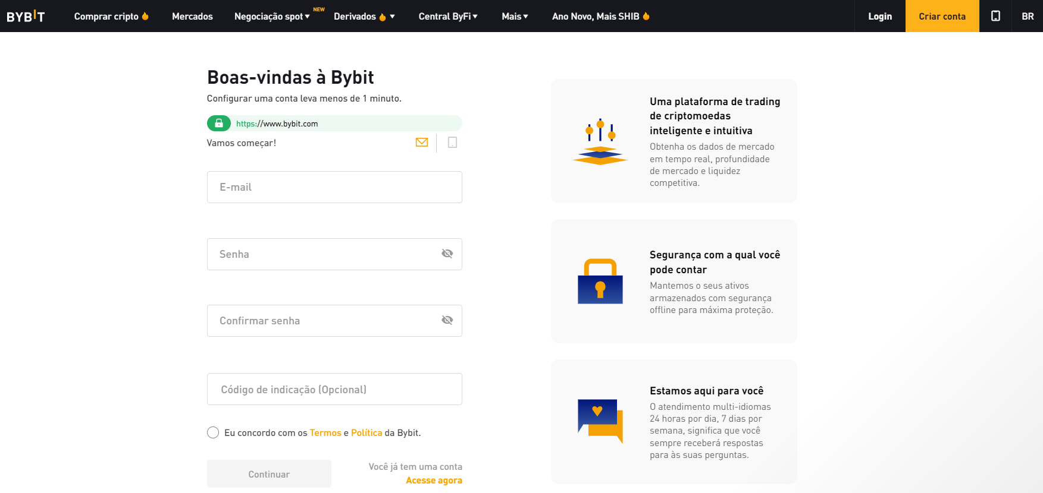Open Comprar cripto menu item
The height and width of the screenshot is (493, 1043).
107,17
